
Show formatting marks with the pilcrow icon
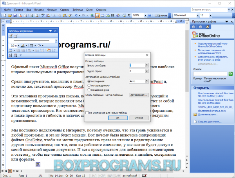(129, 15)
